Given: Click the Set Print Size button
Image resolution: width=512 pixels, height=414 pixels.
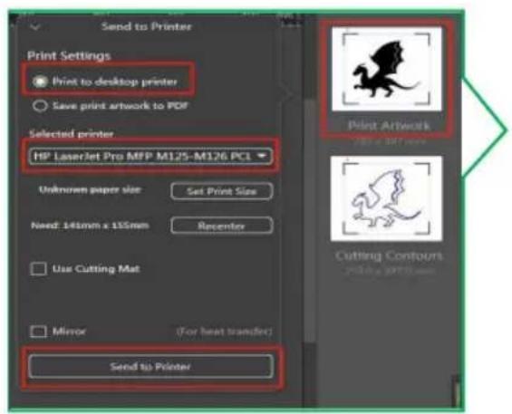Looking at the screenshot, I should click(x=222, y=191).
